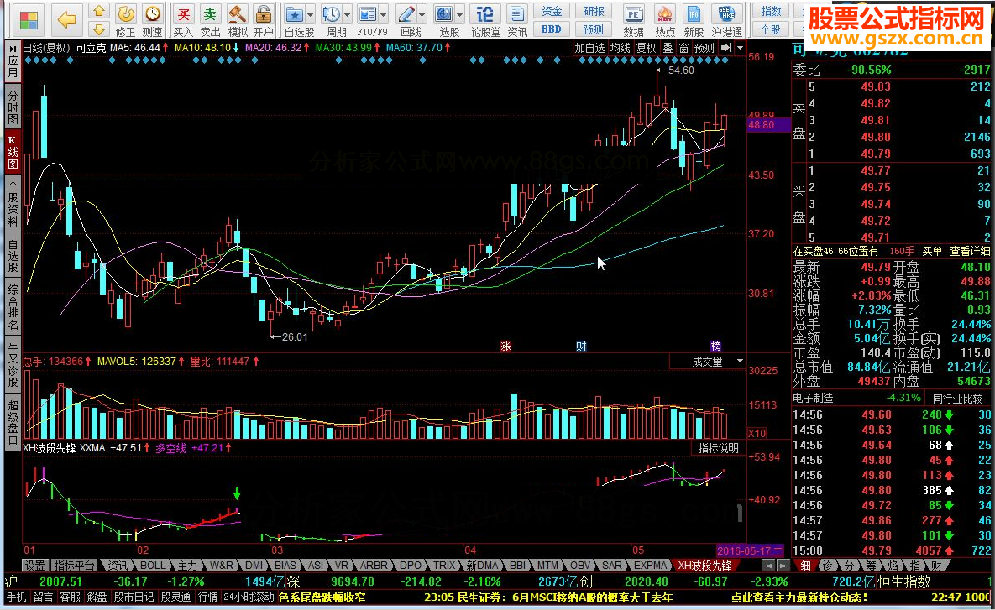Click the 研报 research reports button
Viewport: 995px width, 610px height.
(594, 12)
